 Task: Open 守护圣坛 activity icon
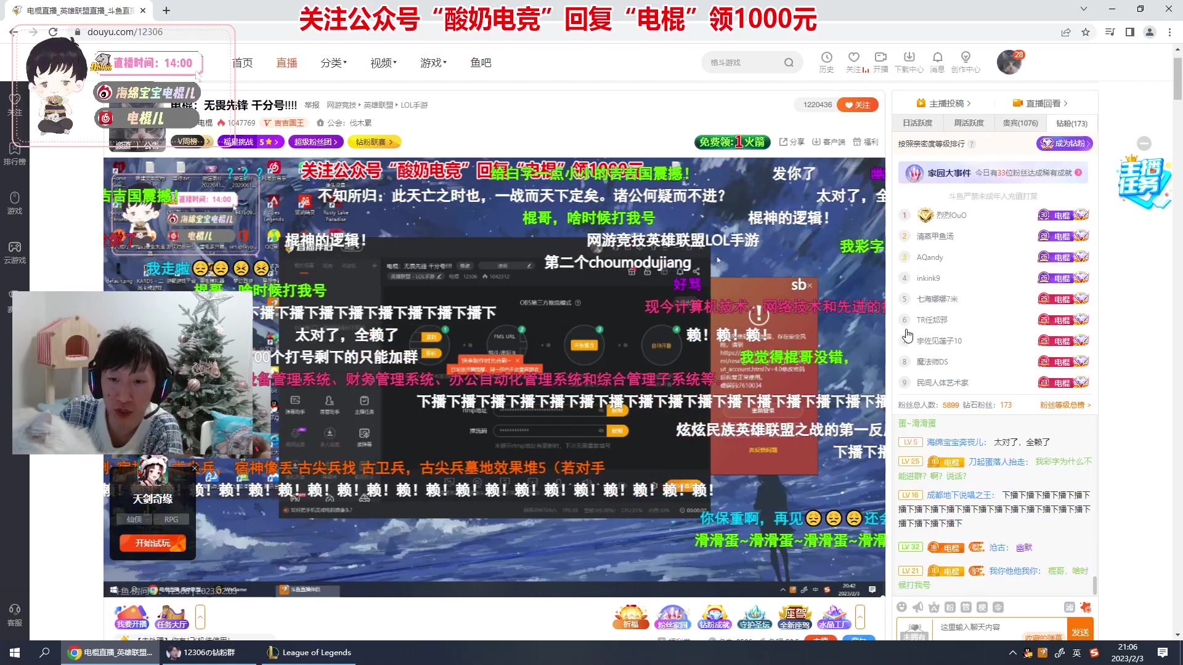coord(755,616)
